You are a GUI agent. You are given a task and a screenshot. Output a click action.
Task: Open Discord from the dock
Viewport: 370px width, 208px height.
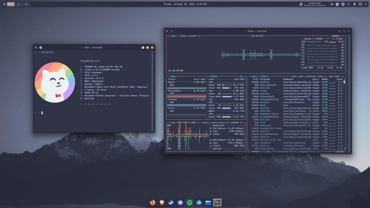click(180, 203)
